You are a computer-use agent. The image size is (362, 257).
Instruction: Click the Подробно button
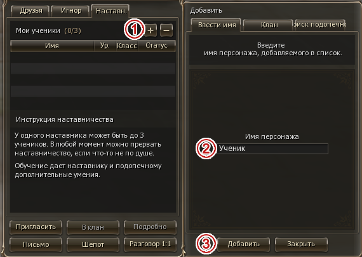150,227
